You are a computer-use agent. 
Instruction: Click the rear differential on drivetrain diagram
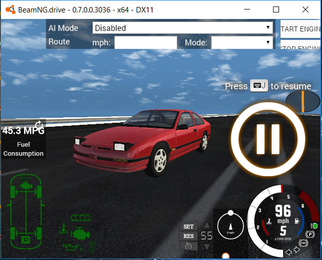26,239
